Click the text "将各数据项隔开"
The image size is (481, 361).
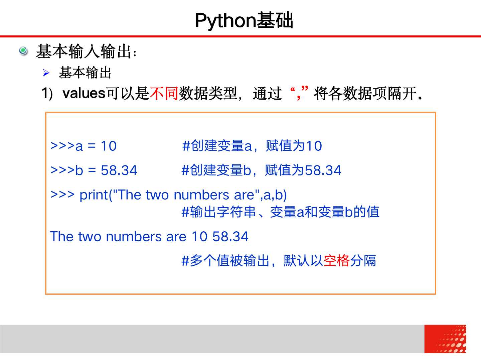[x=365, y=93]
